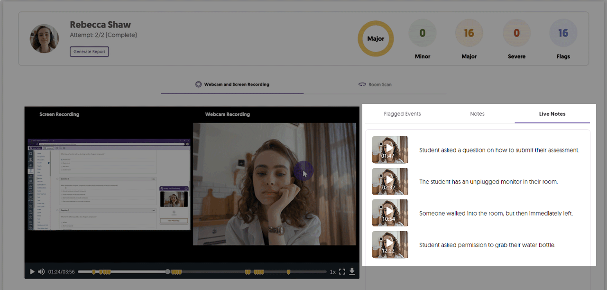Play the 10:54 live note thumbnail
The image size is (607, 290).
(390, 213)
